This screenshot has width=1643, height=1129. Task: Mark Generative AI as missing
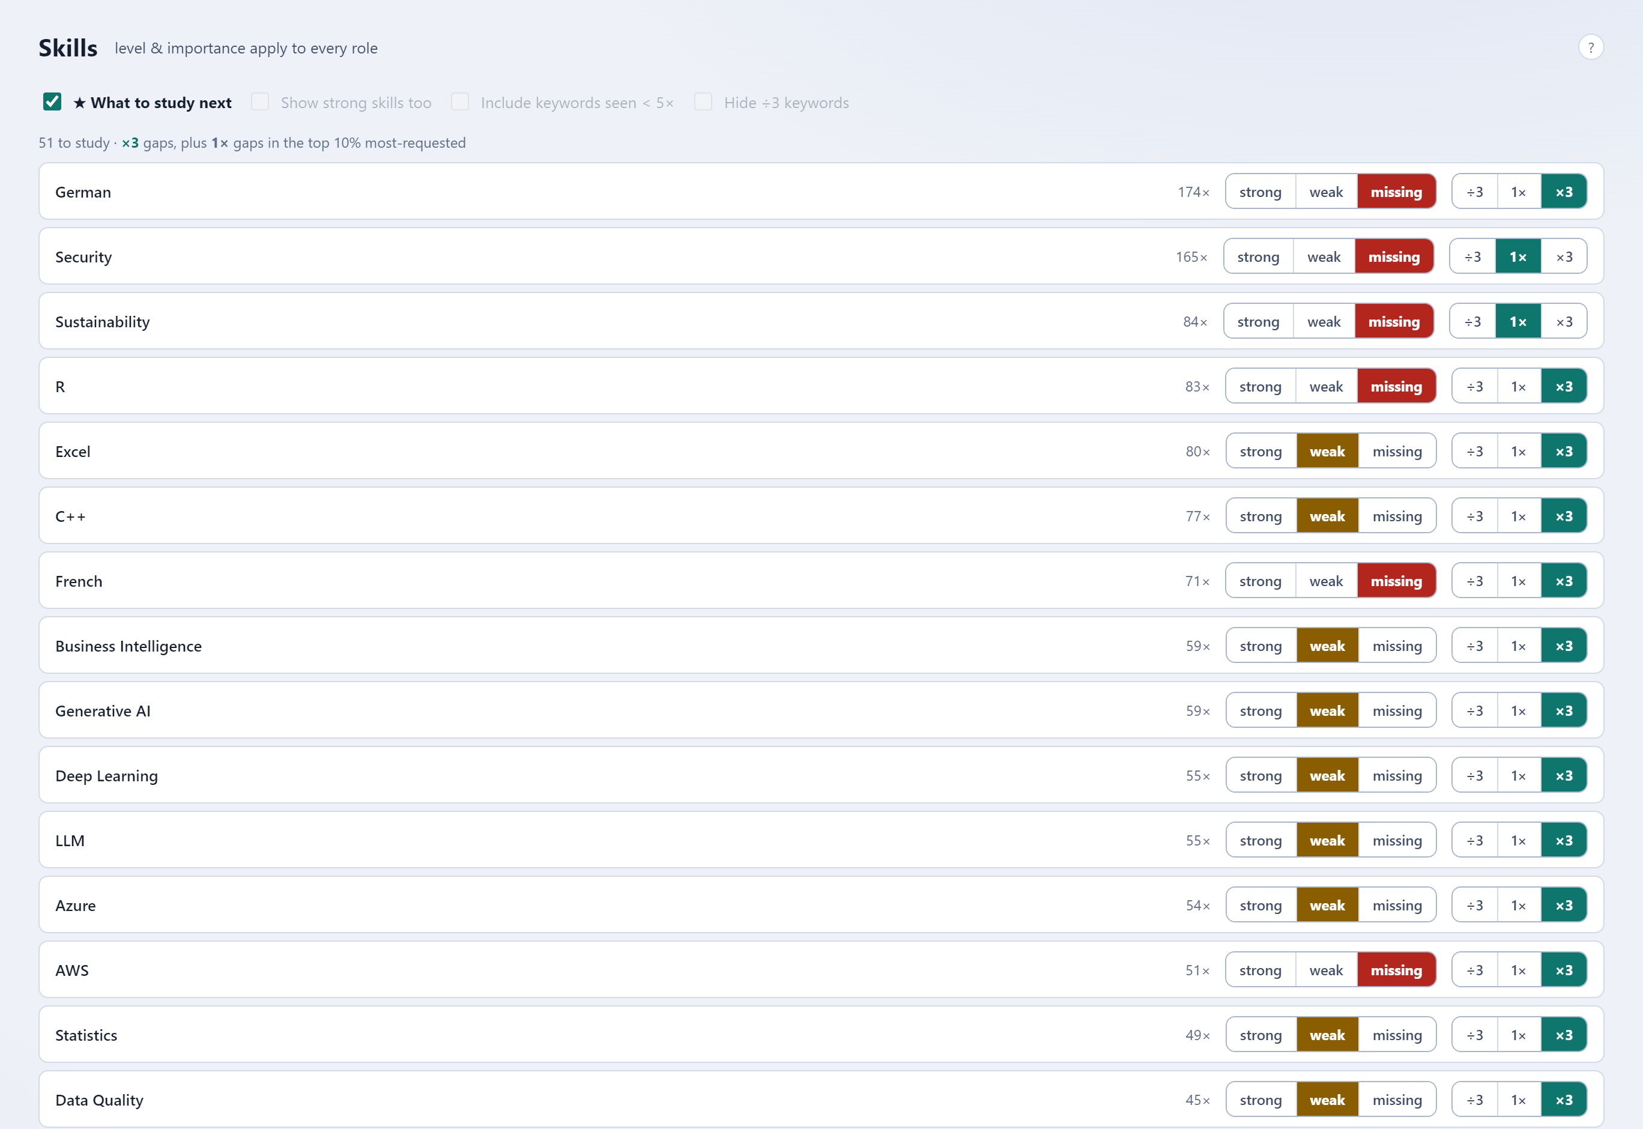coord(1397,711)
